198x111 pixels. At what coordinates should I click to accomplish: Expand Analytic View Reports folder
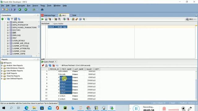coord(2,65)
